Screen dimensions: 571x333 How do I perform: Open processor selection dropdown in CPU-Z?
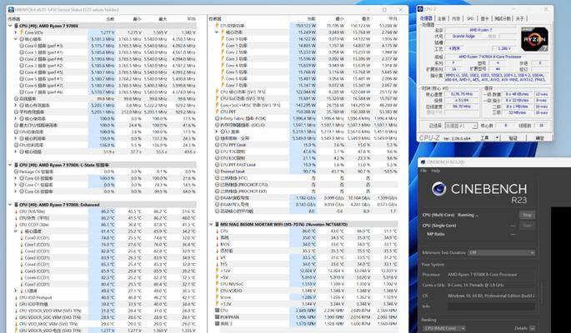pyautogui.click(x=461, y=126)
